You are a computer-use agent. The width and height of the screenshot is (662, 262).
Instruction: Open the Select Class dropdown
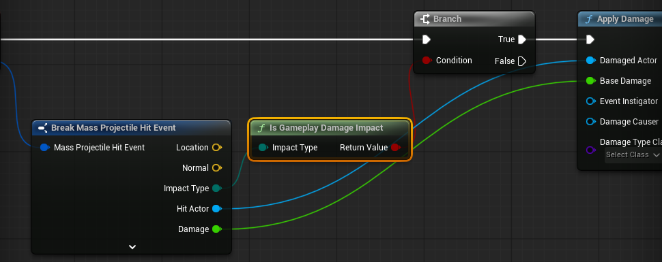[x=633, y=154]
